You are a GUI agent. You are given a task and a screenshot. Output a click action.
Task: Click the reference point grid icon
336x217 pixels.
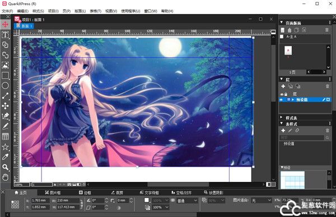click(15, 204)
